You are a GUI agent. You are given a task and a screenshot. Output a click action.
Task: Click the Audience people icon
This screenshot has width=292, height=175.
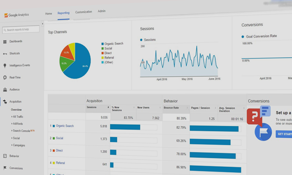coord(5,90)
